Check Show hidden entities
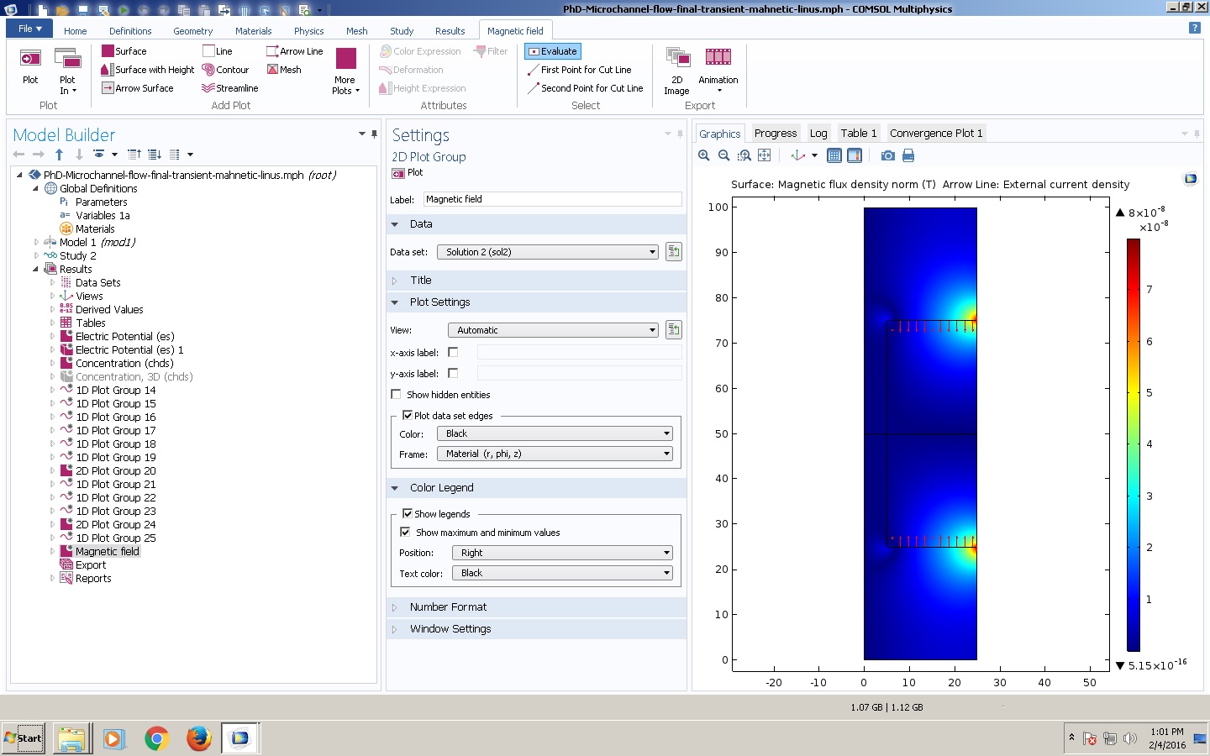Image resolution: width=1210 pixels, height=756 pixels. click(397, 394)
